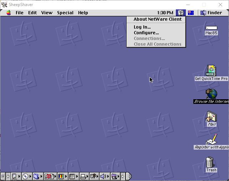Open Location Manager module in Control Strip
Screen dimensions: 229x181
[x=50, y=176]
